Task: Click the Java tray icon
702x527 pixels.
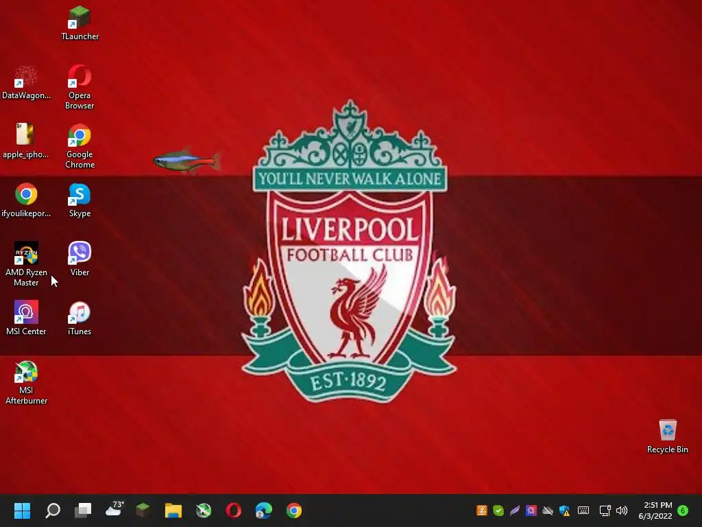Action: pyautogui.click(x=482, y=511)
